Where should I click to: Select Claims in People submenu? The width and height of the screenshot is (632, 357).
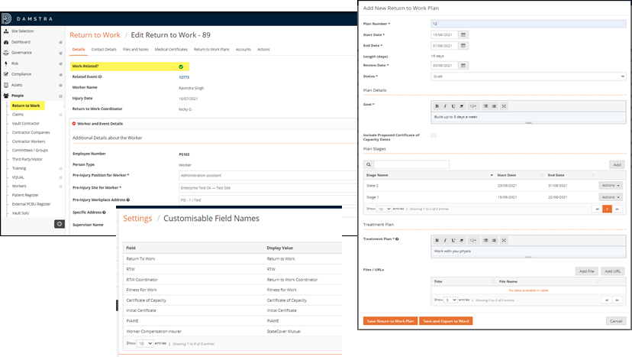[x=18, y=115]
